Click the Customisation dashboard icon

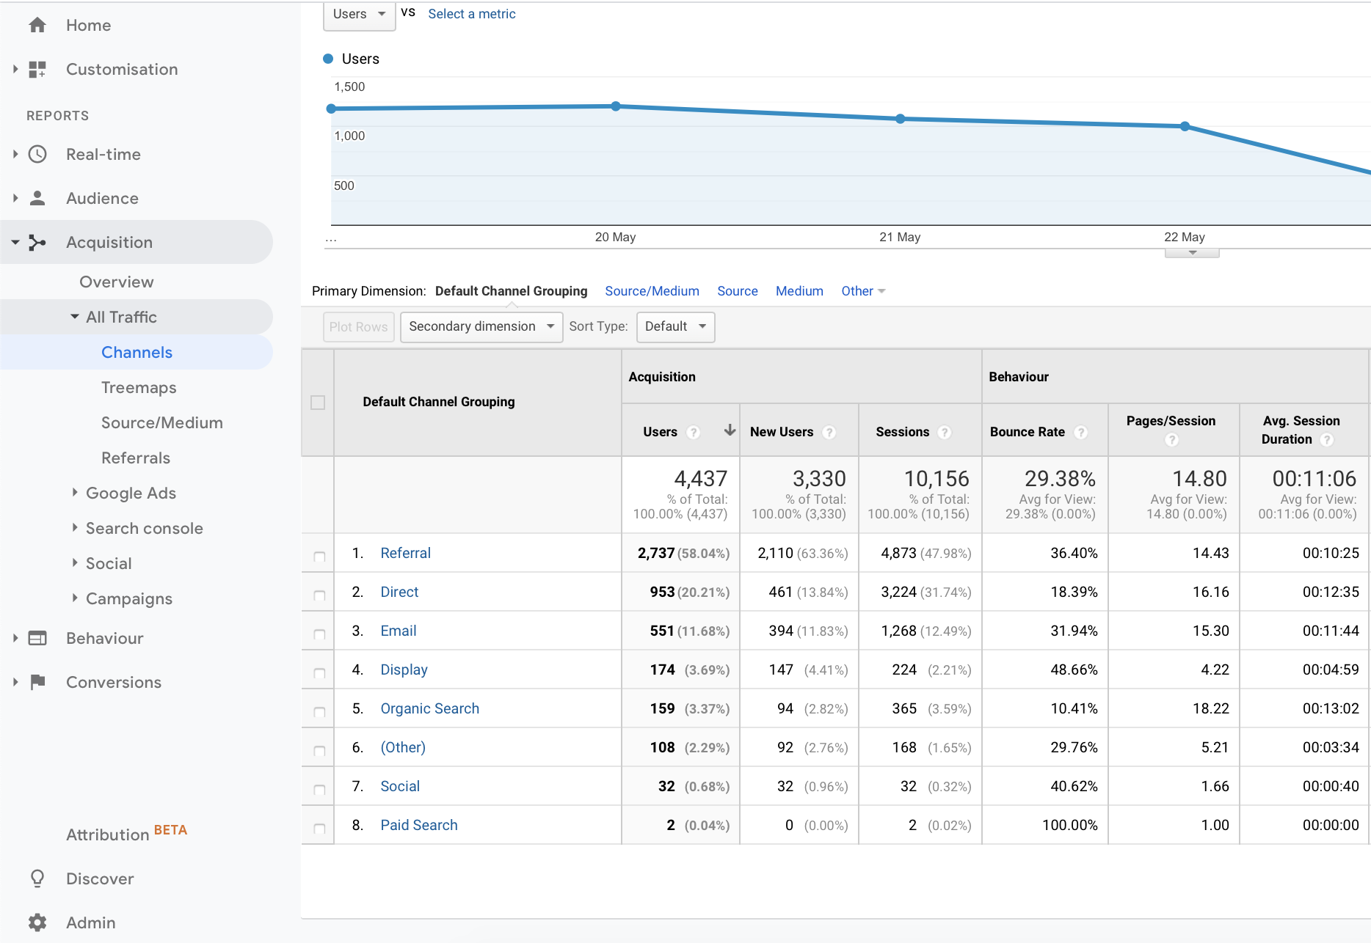(x=37, y=70)
